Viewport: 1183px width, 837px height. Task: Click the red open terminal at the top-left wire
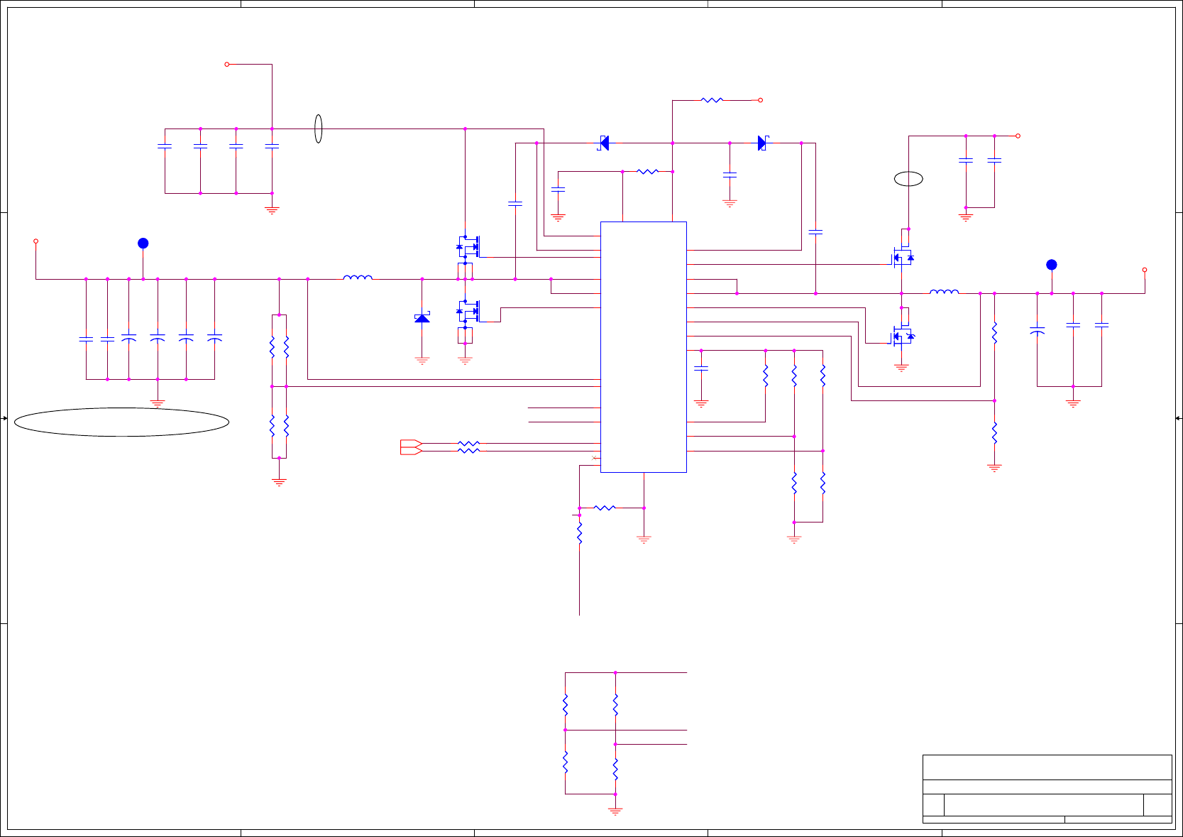coord(227,64)
